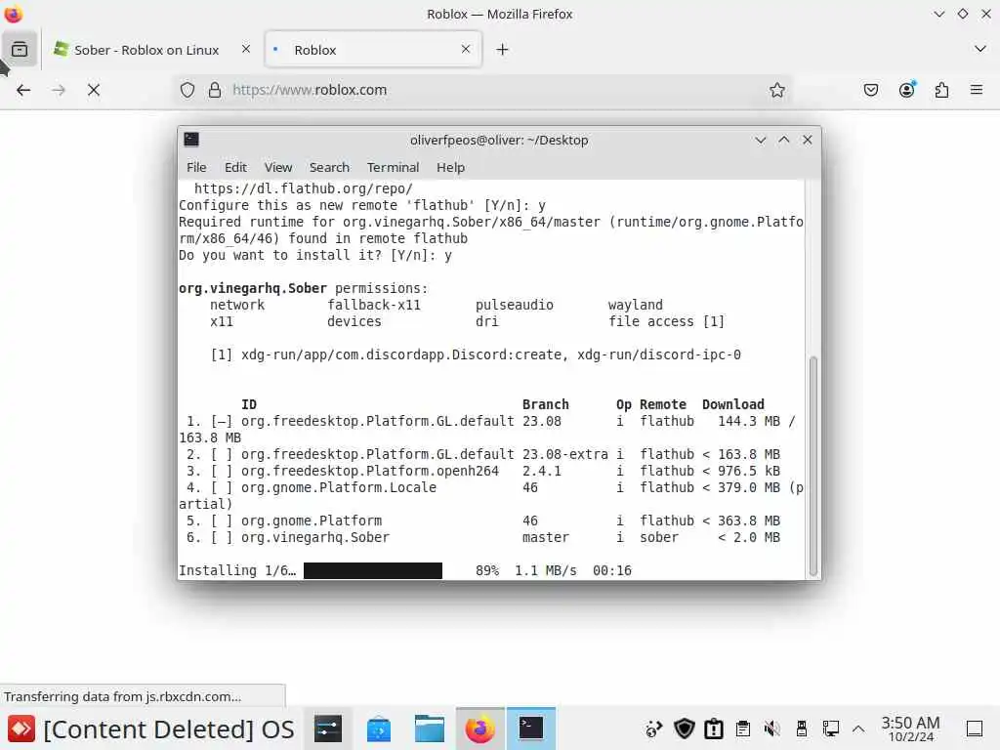Open terminal Help menu

(450, 167)
